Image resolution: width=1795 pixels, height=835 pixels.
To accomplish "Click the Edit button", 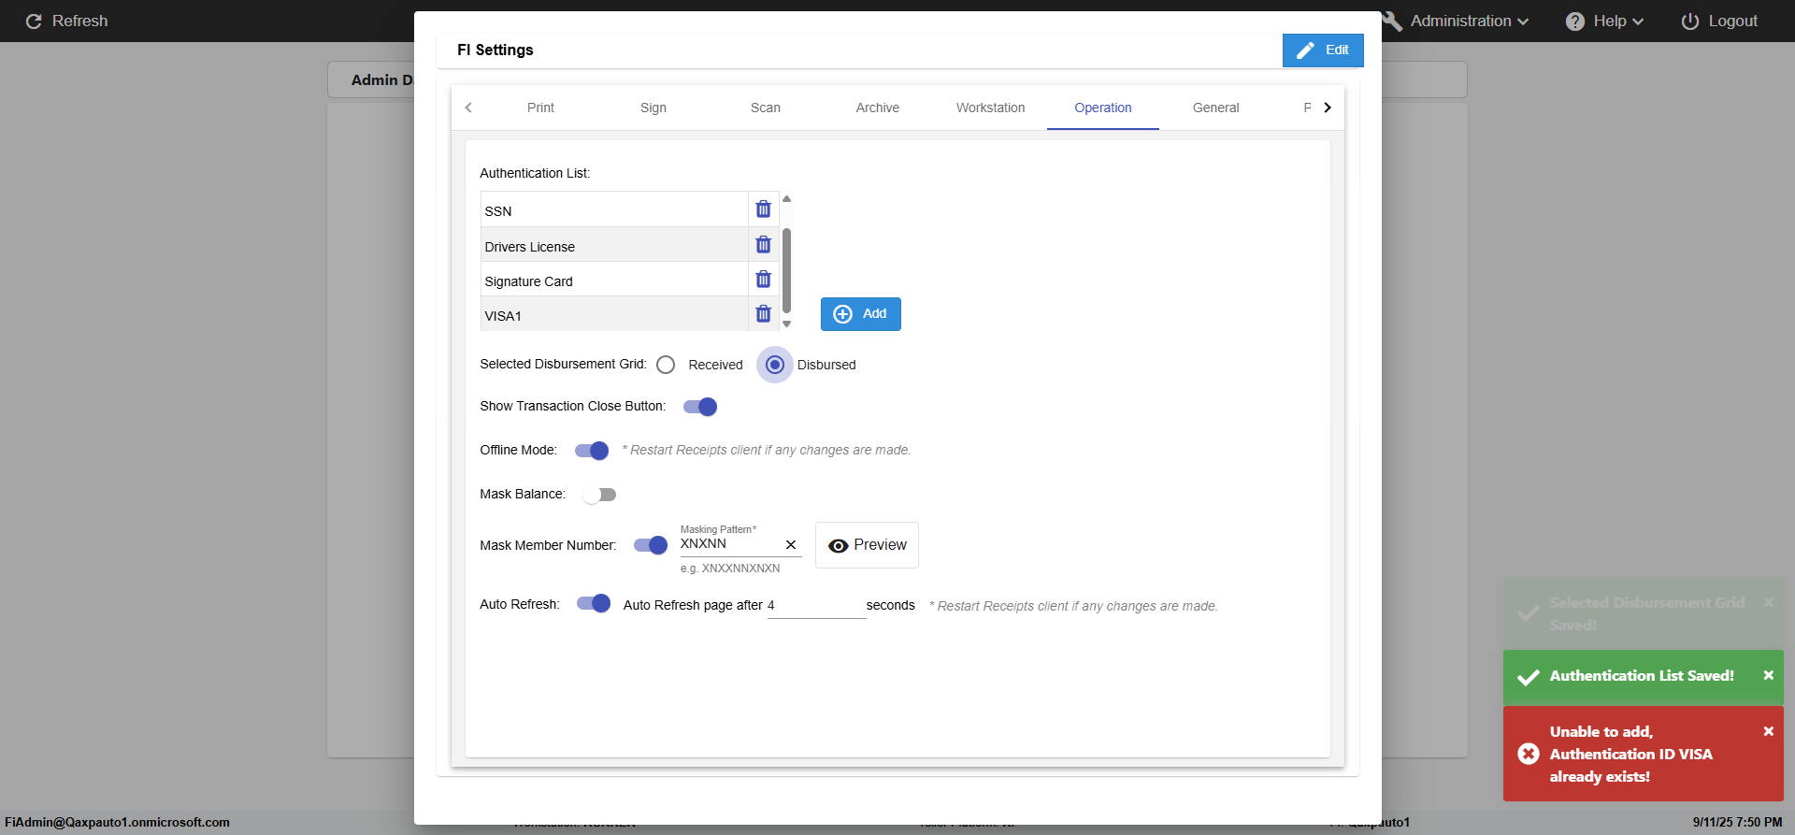I will [1322, 50].
